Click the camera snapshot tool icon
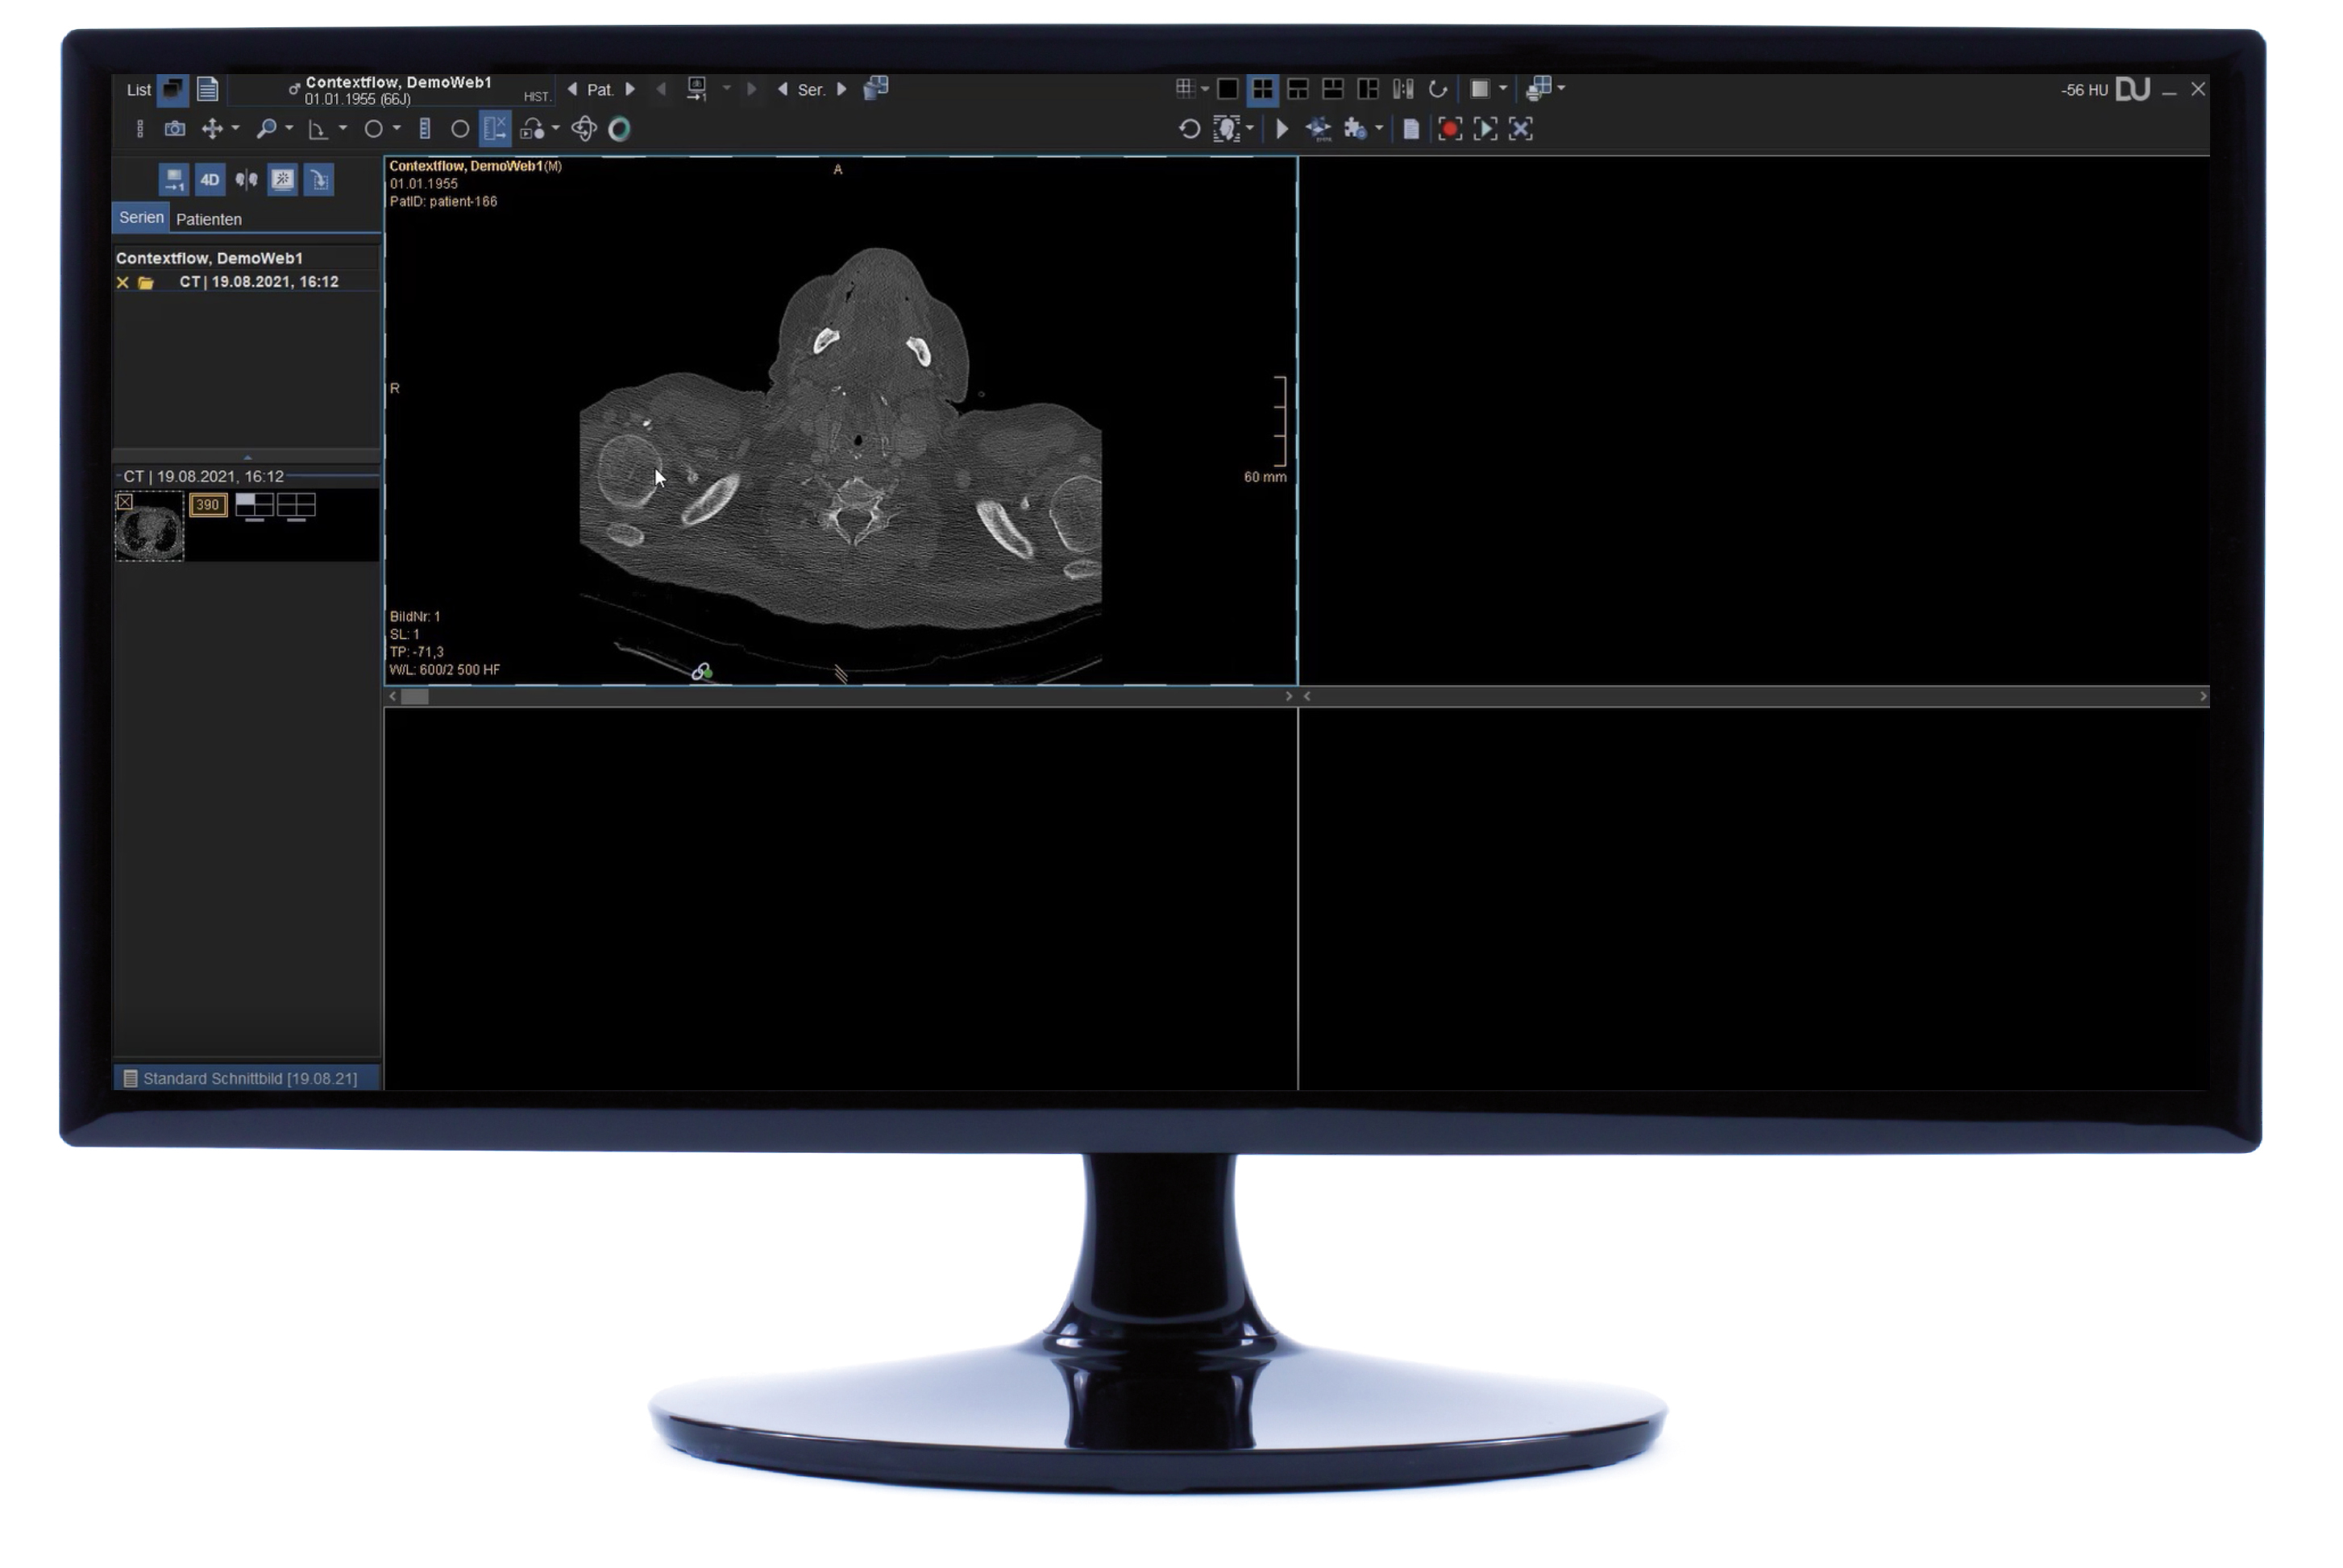2343x1568 pixels. [175, 129]
